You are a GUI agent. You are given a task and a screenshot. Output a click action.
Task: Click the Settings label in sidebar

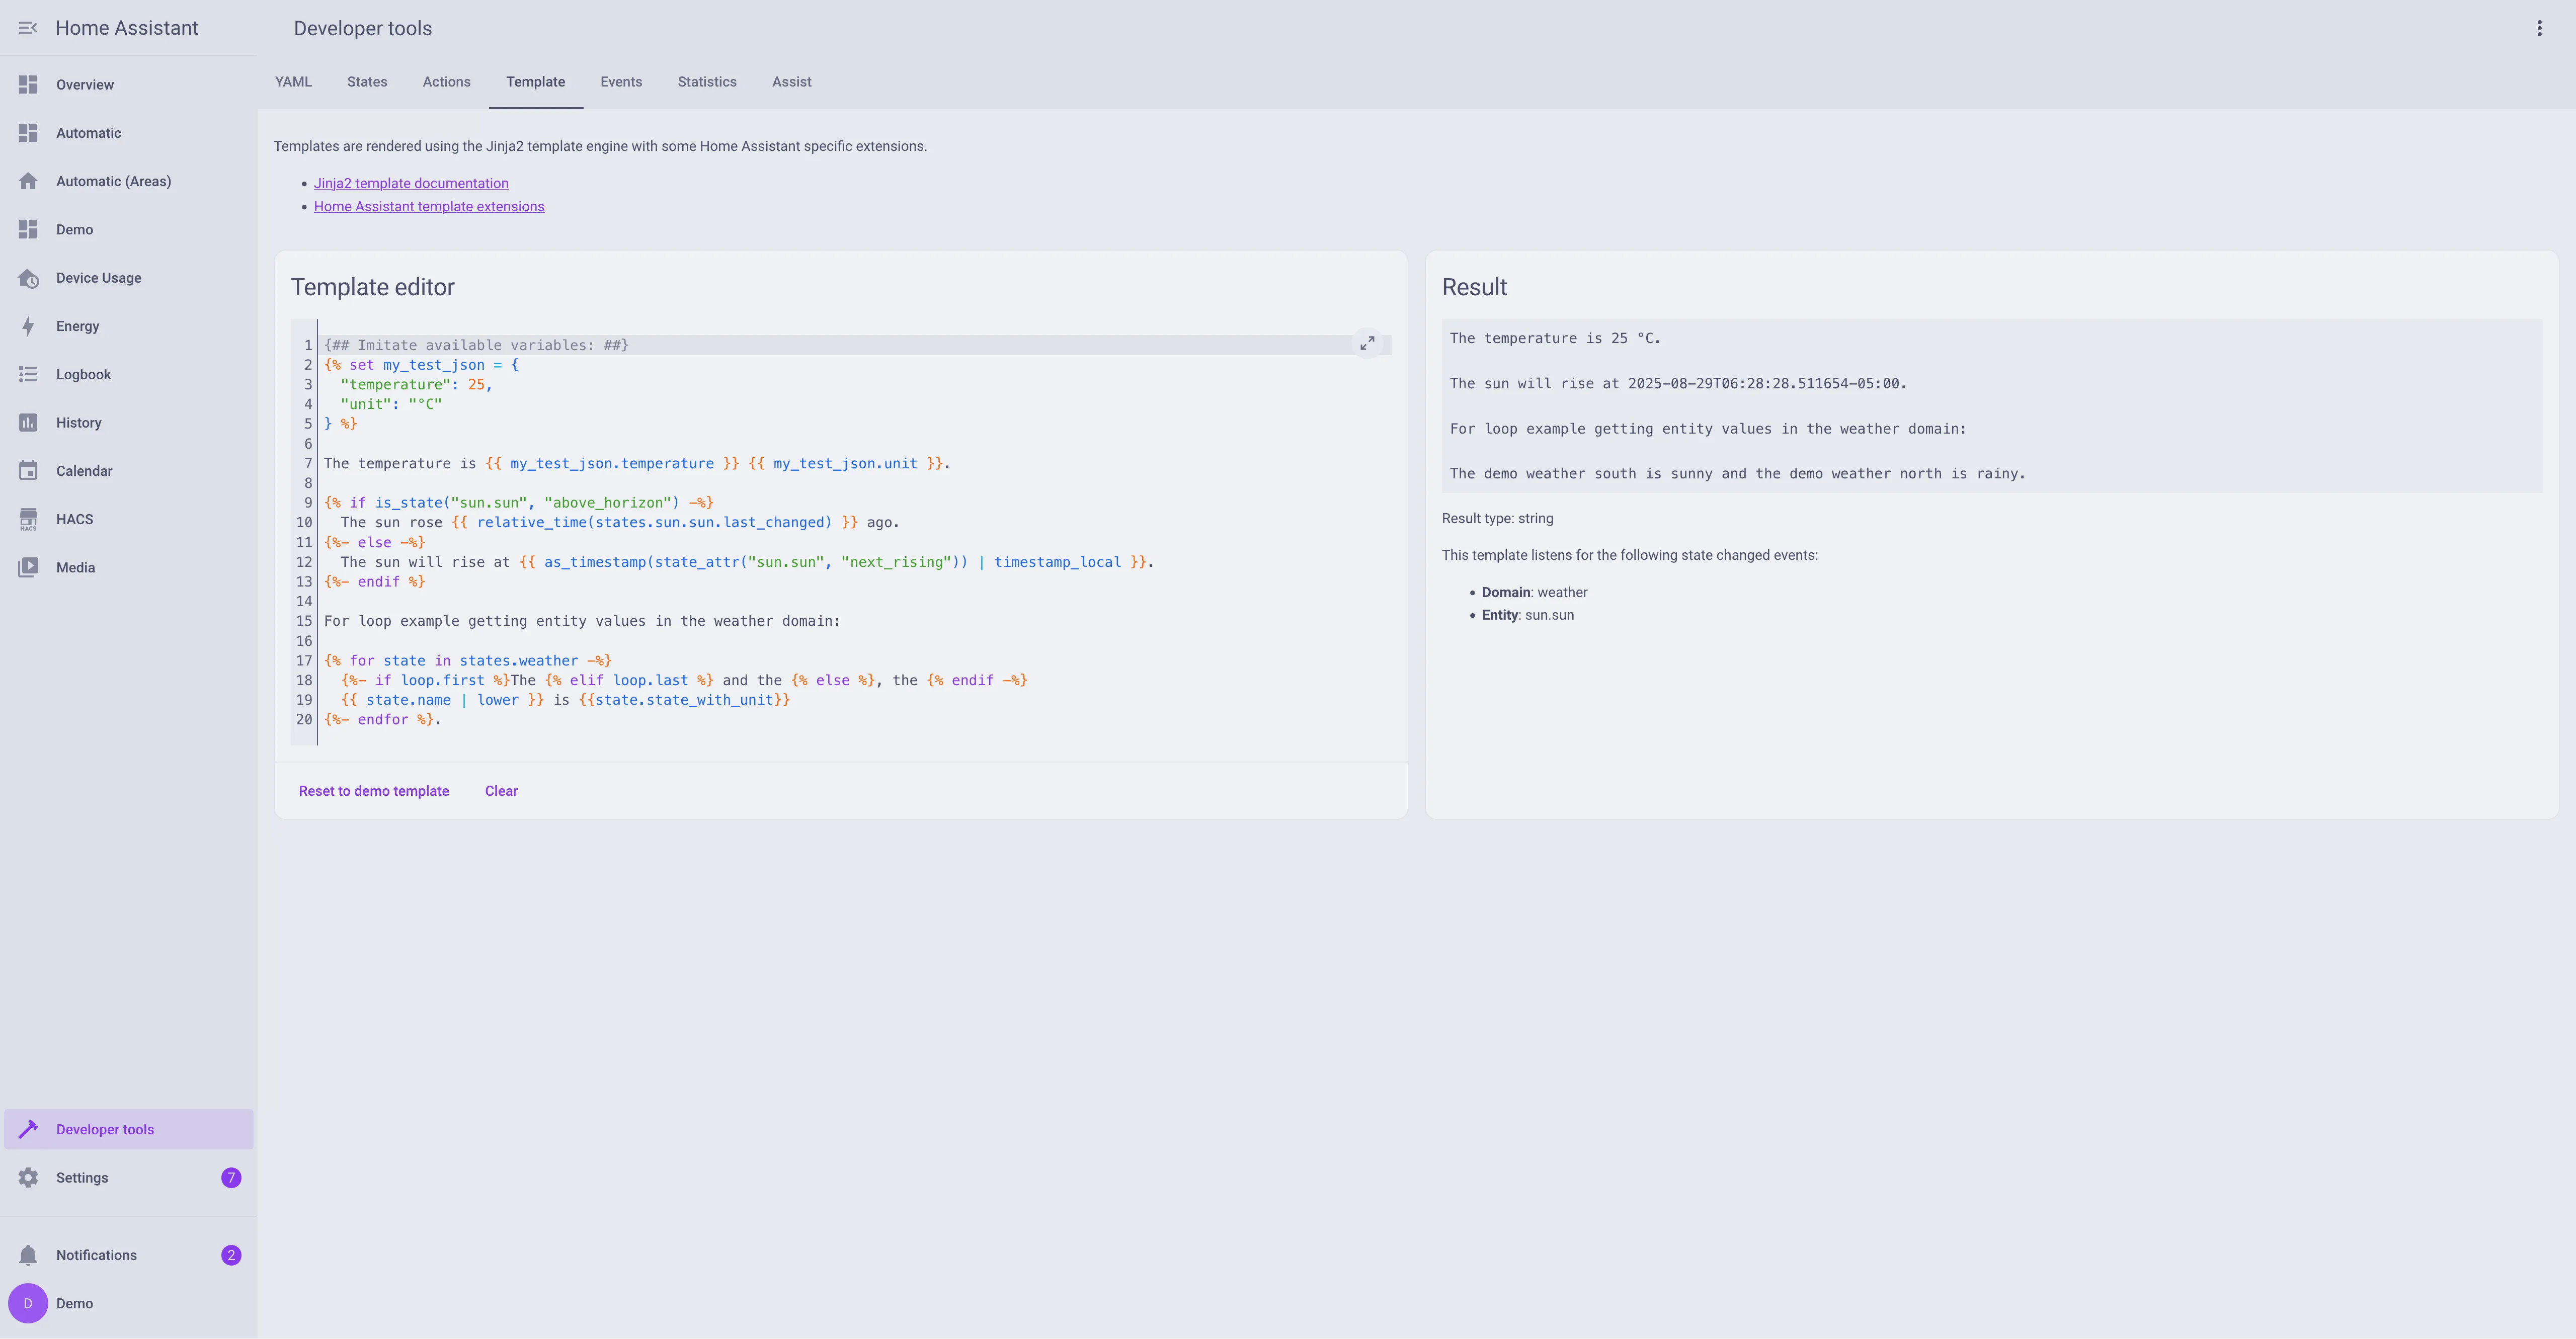click(82, 1178)
